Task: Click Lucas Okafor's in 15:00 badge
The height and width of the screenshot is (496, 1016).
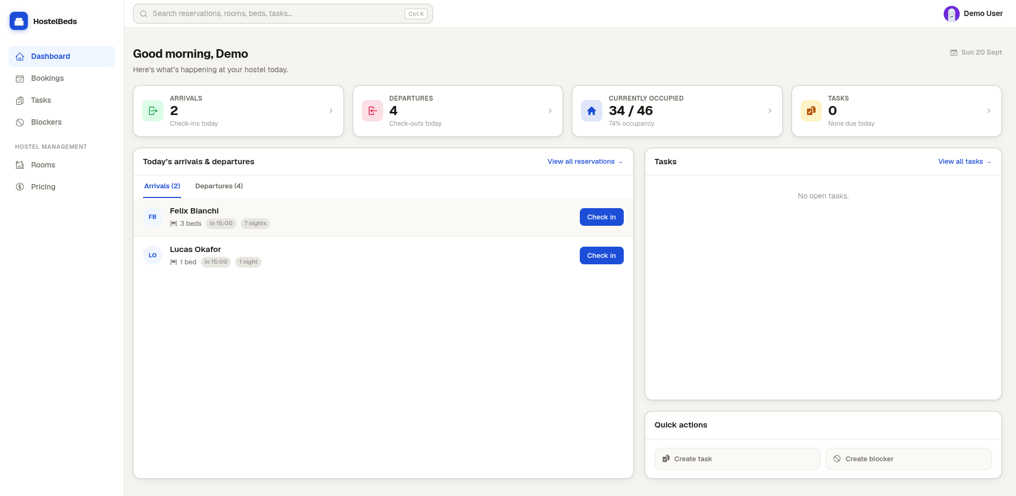Action: pos(216,262)
